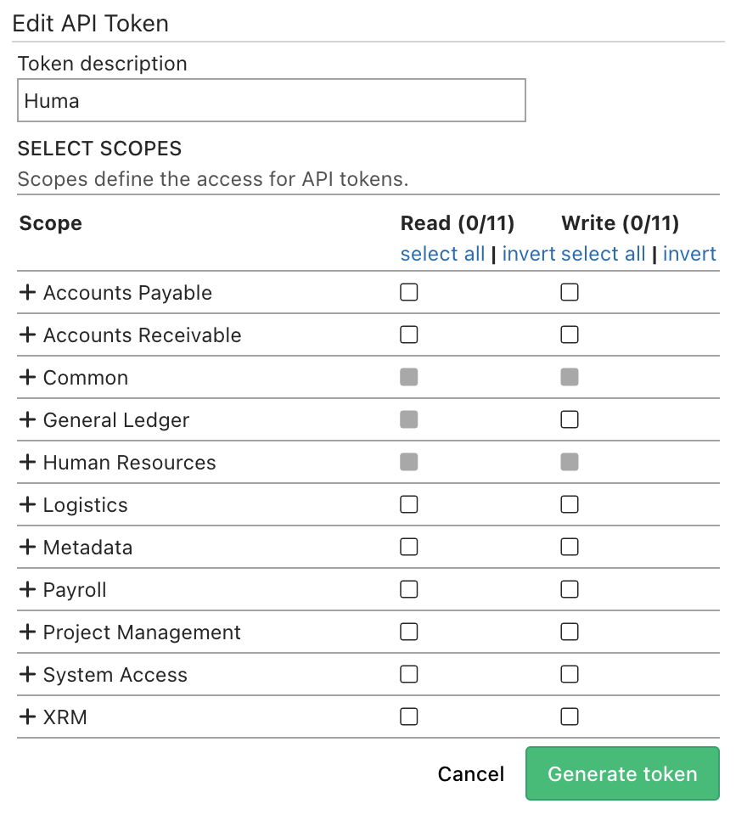The width and height of the screenshot is (747, 815).
Task: Enable Write access for System Access
Action: point(569,674)
